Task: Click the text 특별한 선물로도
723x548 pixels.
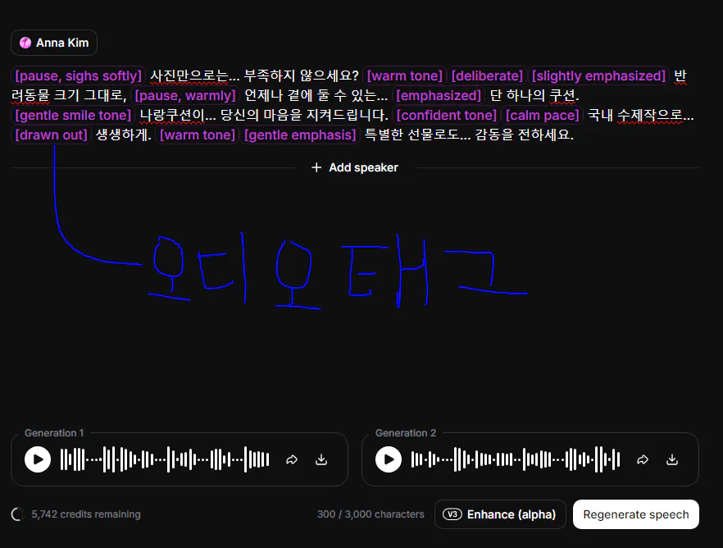Action: (412, 135)
